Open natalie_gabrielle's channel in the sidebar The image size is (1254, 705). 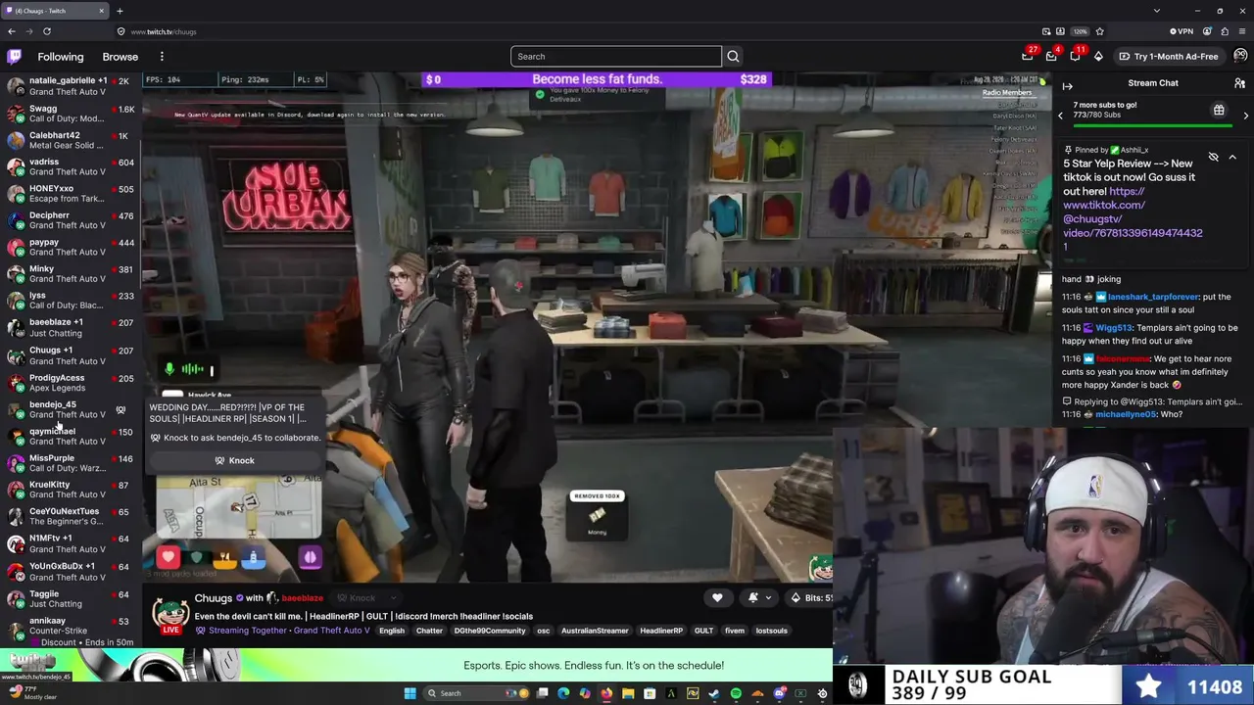71,86
